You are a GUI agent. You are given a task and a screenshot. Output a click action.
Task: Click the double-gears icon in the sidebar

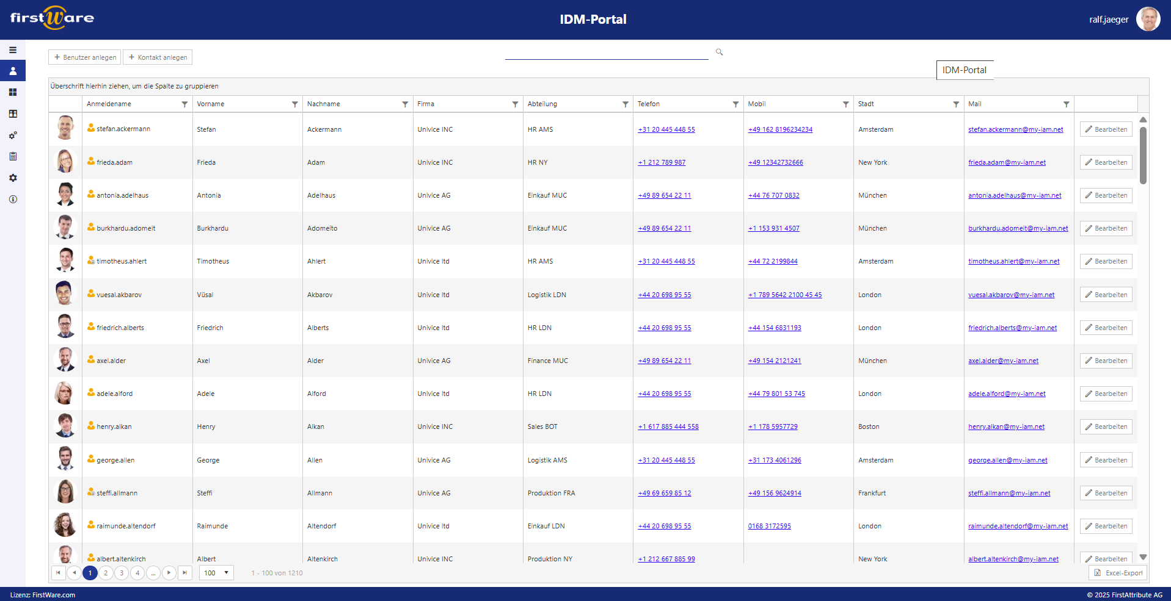[13, 135]
